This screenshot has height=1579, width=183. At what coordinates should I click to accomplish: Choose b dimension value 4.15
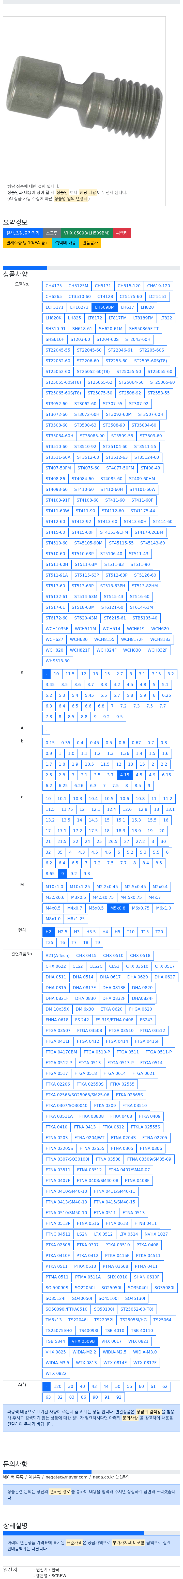(x=125, y=775)
